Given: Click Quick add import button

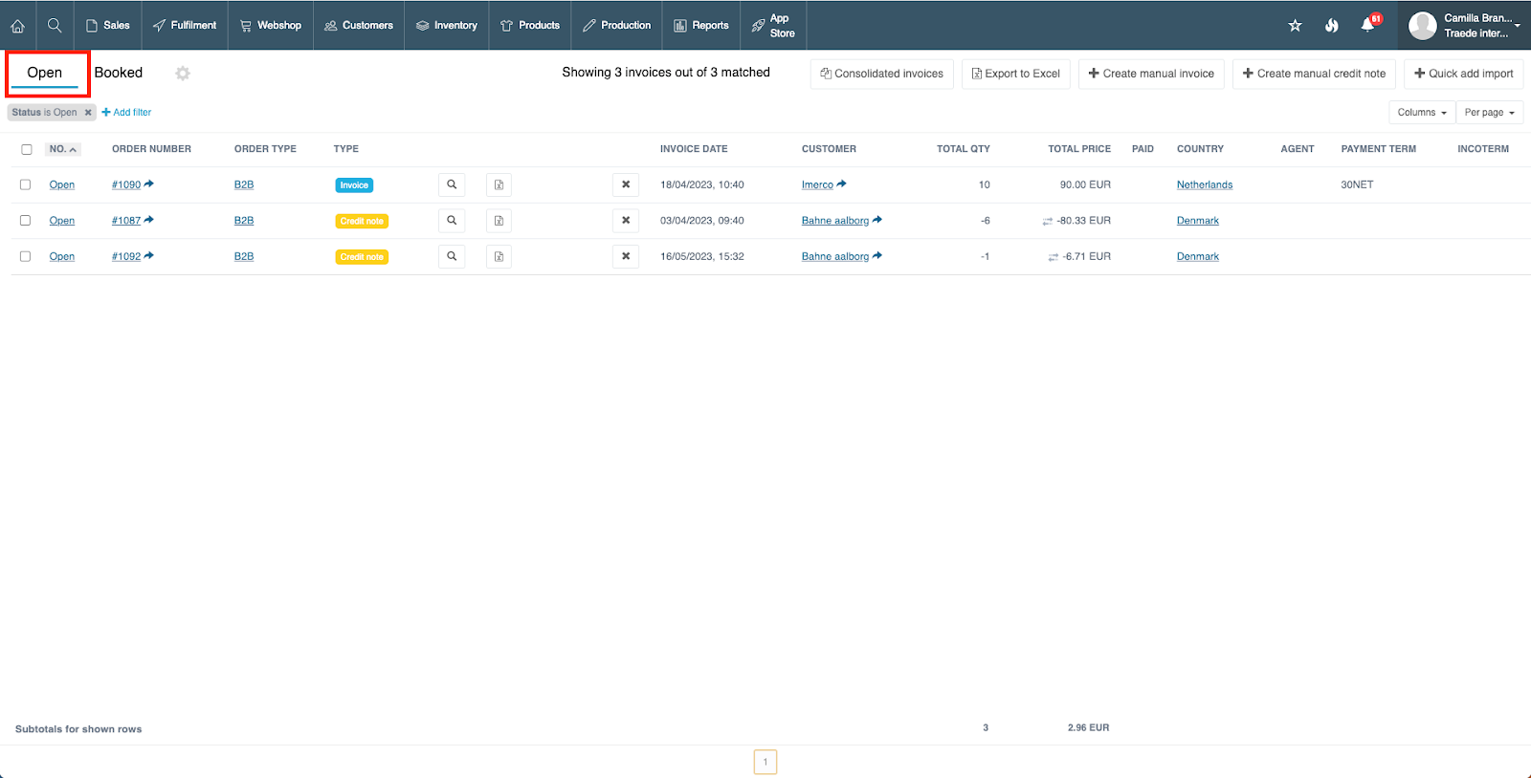Looking at the screenshot, I should 1464,74.
